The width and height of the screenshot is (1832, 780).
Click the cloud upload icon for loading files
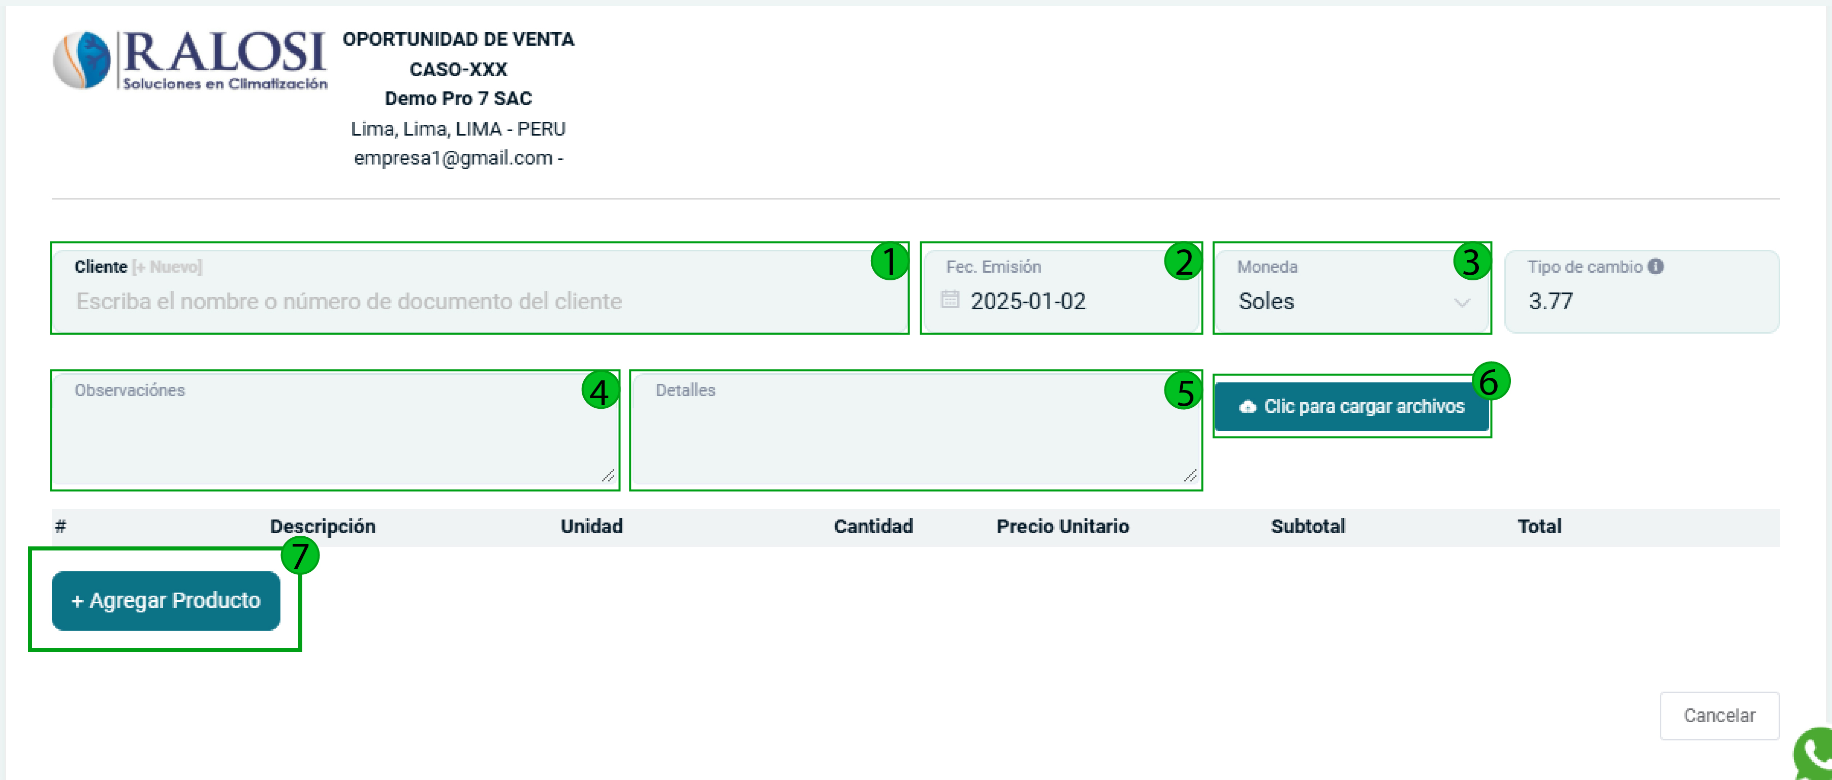[x=1247, y=407]
